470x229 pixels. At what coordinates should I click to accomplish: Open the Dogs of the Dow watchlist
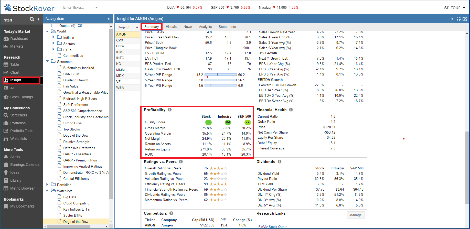pos(76,222)
